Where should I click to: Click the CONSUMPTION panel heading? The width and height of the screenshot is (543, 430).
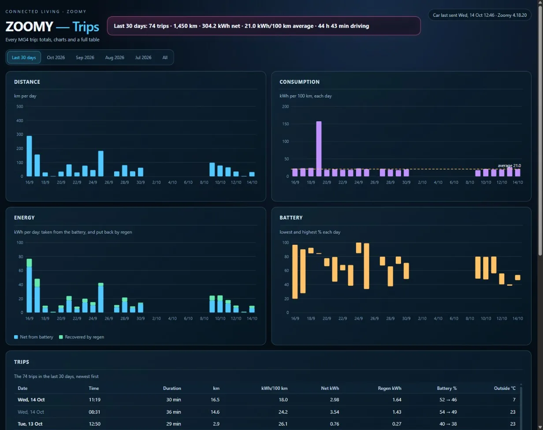point(300,82)
